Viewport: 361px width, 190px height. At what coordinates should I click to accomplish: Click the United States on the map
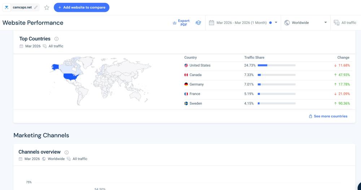(x=71, y=76)
